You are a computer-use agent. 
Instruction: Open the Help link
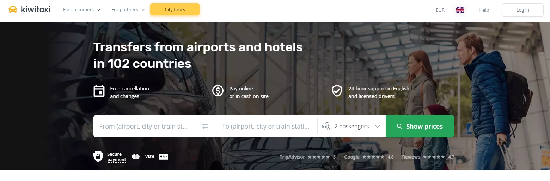tap(484, 10)
